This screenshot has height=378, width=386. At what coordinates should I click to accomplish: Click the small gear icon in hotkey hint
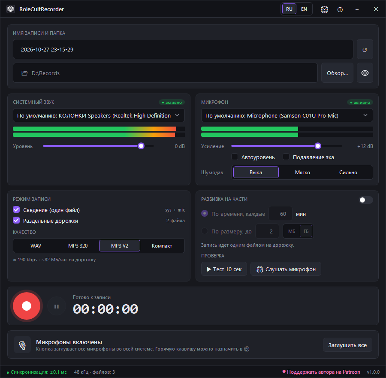[247, 349]
